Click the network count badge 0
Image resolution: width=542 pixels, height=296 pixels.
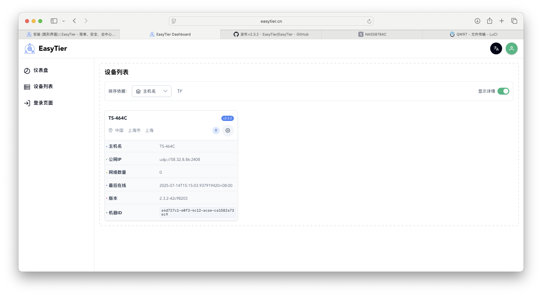[x=216, y=131]
